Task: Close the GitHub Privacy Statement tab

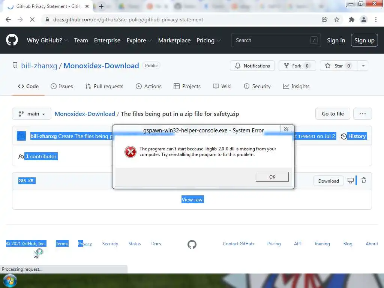Action: [87, 6]
